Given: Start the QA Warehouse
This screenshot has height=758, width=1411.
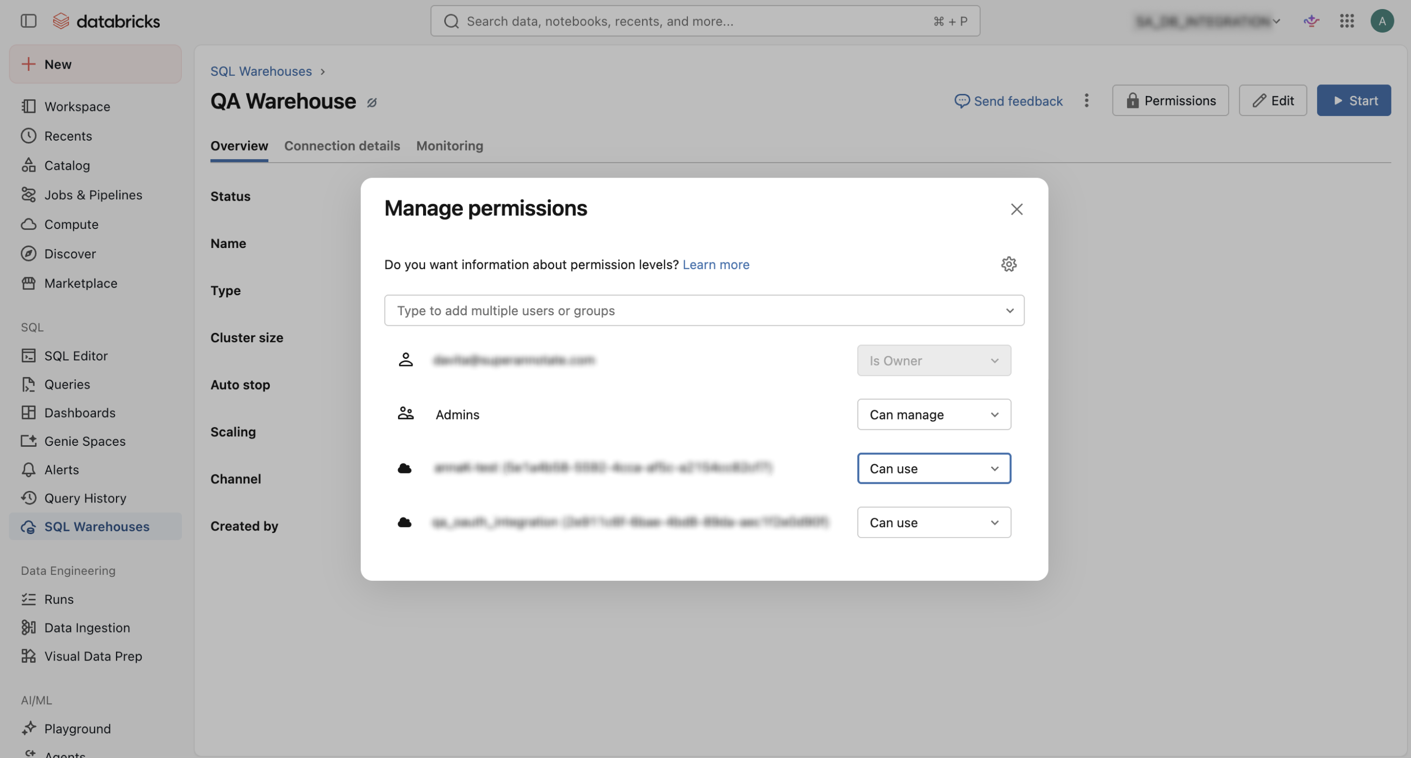Looking at the screenshot, I should click(1354, 100).
